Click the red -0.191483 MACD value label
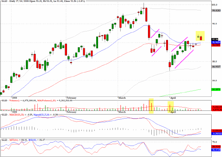 [216, 131]
